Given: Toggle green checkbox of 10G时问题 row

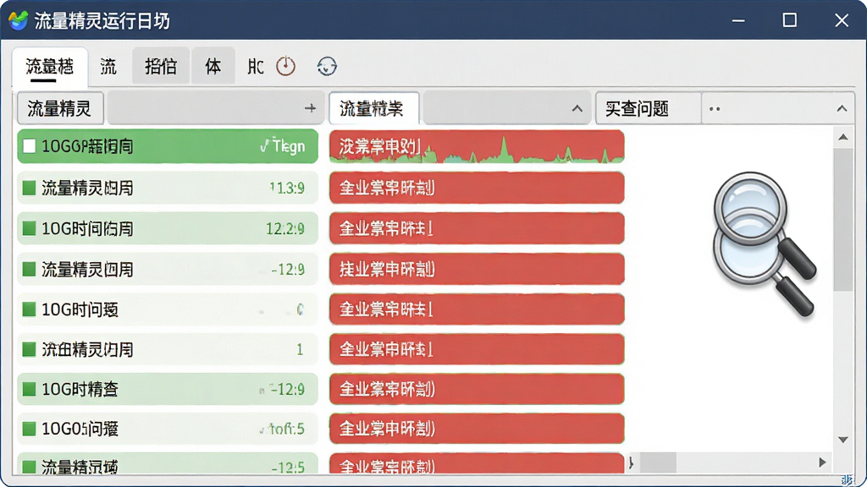Looking at the screenshot, I should 29,309.
